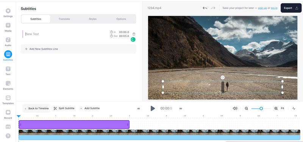Click the sign up link
Screen dimensions: 303x142
pyautogui.click(x=262, y=8)
